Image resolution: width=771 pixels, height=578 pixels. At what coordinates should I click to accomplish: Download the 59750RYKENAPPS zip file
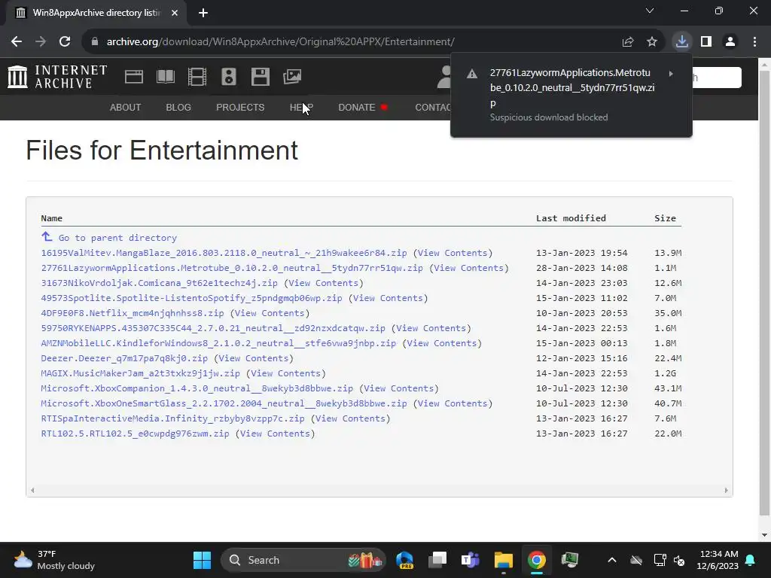[x=213, y=328]
